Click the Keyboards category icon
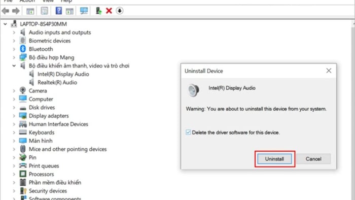Screen dimensions: 355x200 [23, 132]
